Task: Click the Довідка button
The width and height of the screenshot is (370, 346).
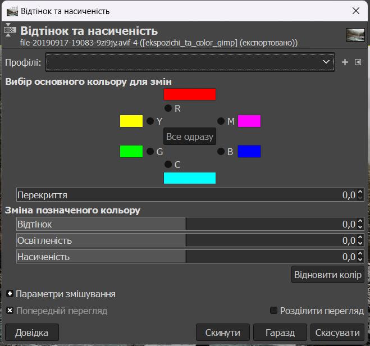Action: pos(32,333)
